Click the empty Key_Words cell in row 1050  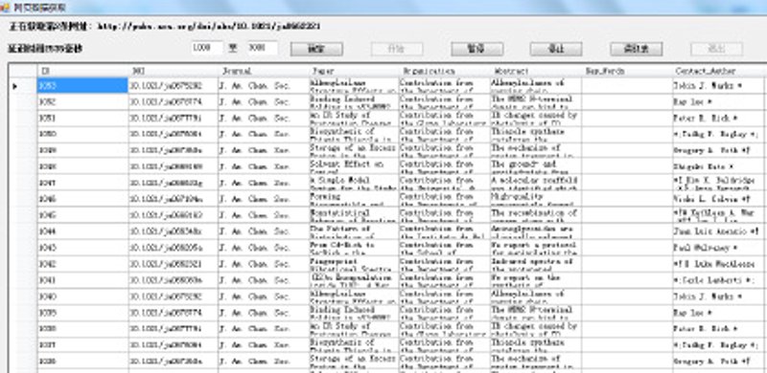click(627, 134)
